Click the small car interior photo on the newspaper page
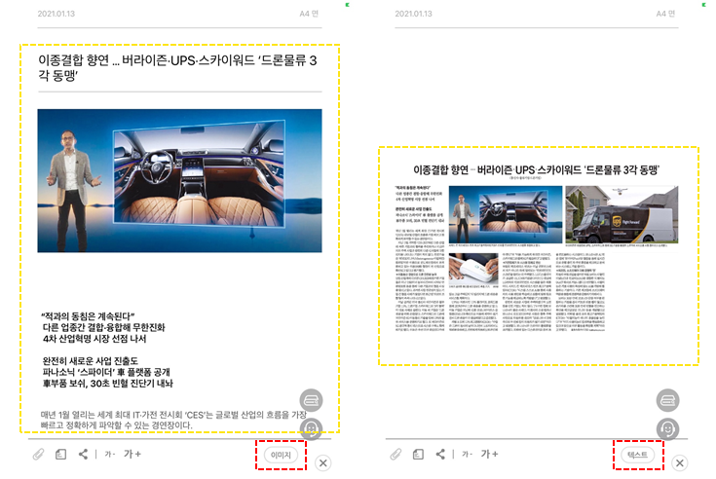The height and width of the screenshot is (479, 716). coord(506,214)
